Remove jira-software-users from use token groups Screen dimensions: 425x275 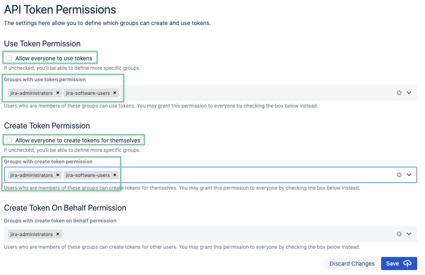coord(115,93)
